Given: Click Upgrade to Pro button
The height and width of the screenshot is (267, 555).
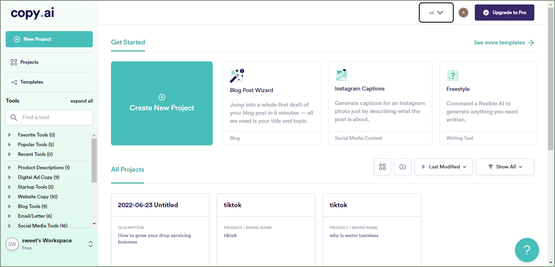Looking at the screenshot, I should click(504, 13).
